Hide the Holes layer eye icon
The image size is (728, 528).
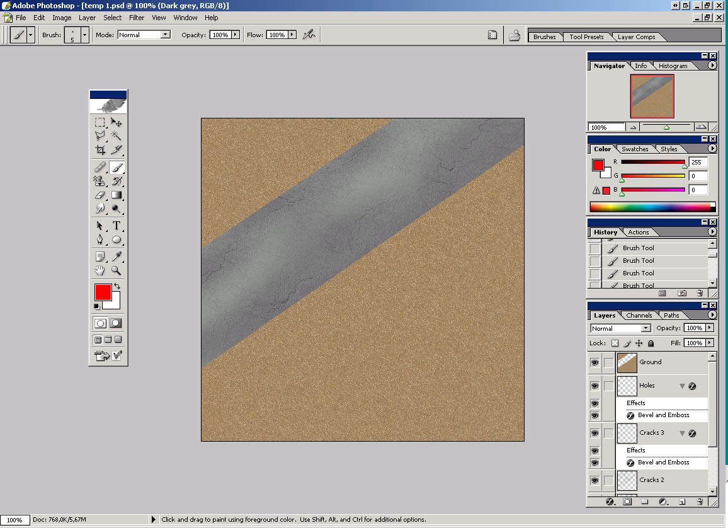click(x=594, y=386)
